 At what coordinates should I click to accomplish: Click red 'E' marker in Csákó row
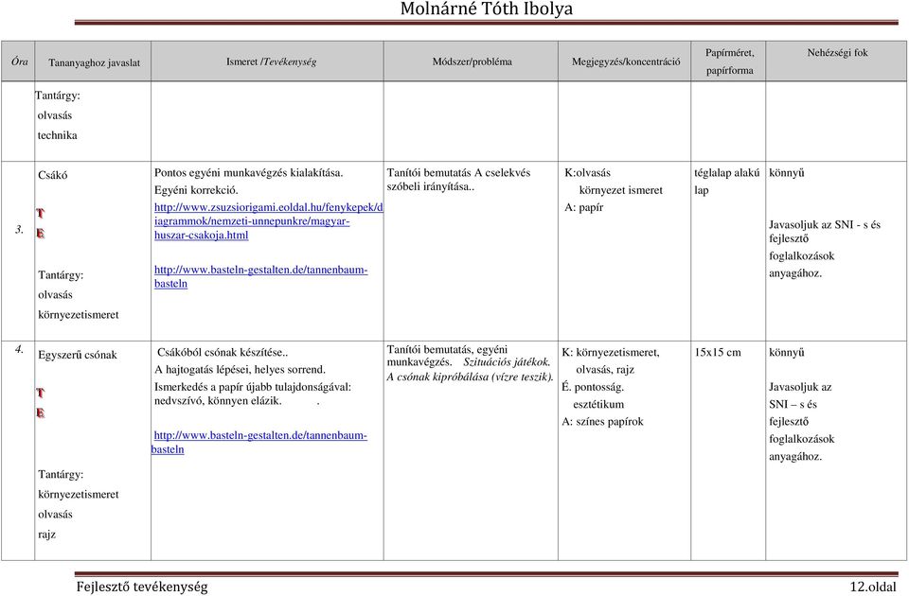[x=40, y=234]
